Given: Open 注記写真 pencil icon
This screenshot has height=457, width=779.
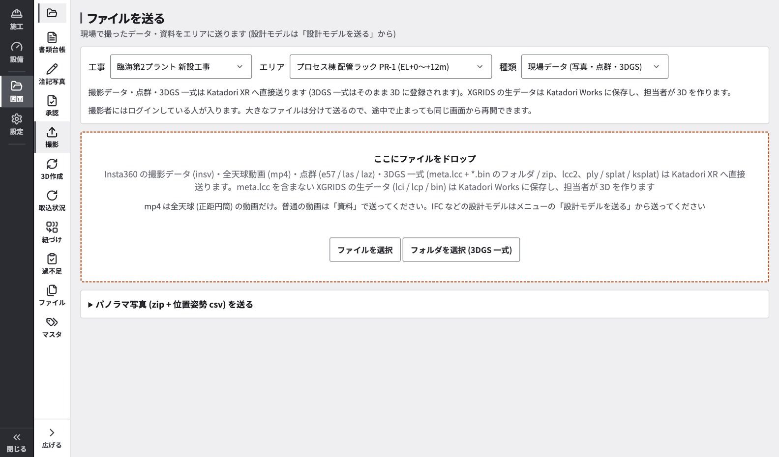Looking at the screenshot, I should pyautogui.click(x=52, y=74).
